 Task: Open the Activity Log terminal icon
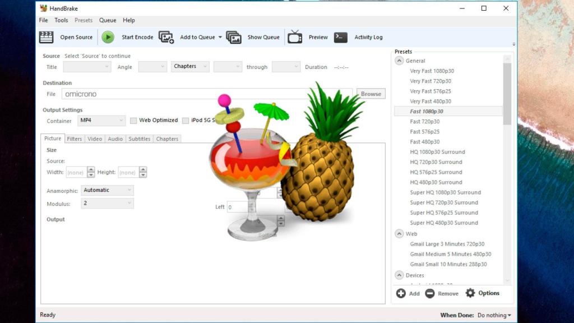(x=341, y=38)
